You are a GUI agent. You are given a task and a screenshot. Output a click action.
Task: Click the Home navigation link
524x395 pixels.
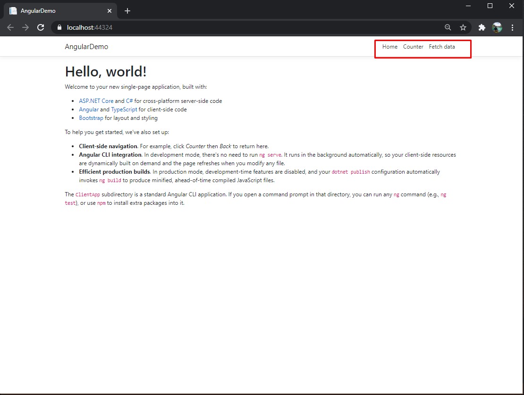pos(389,47)
